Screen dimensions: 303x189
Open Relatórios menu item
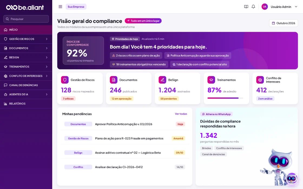click(26, 104)
